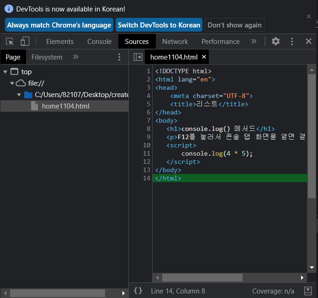Switch to the Console tab

tap(100, 42)
